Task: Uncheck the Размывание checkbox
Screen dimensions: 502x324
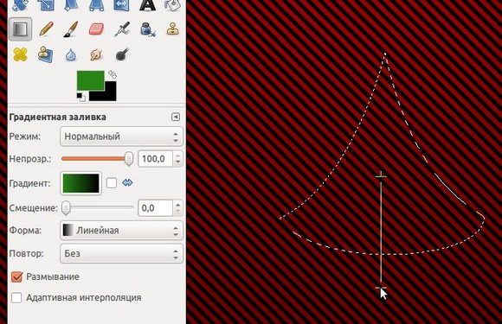Action: 16,276
